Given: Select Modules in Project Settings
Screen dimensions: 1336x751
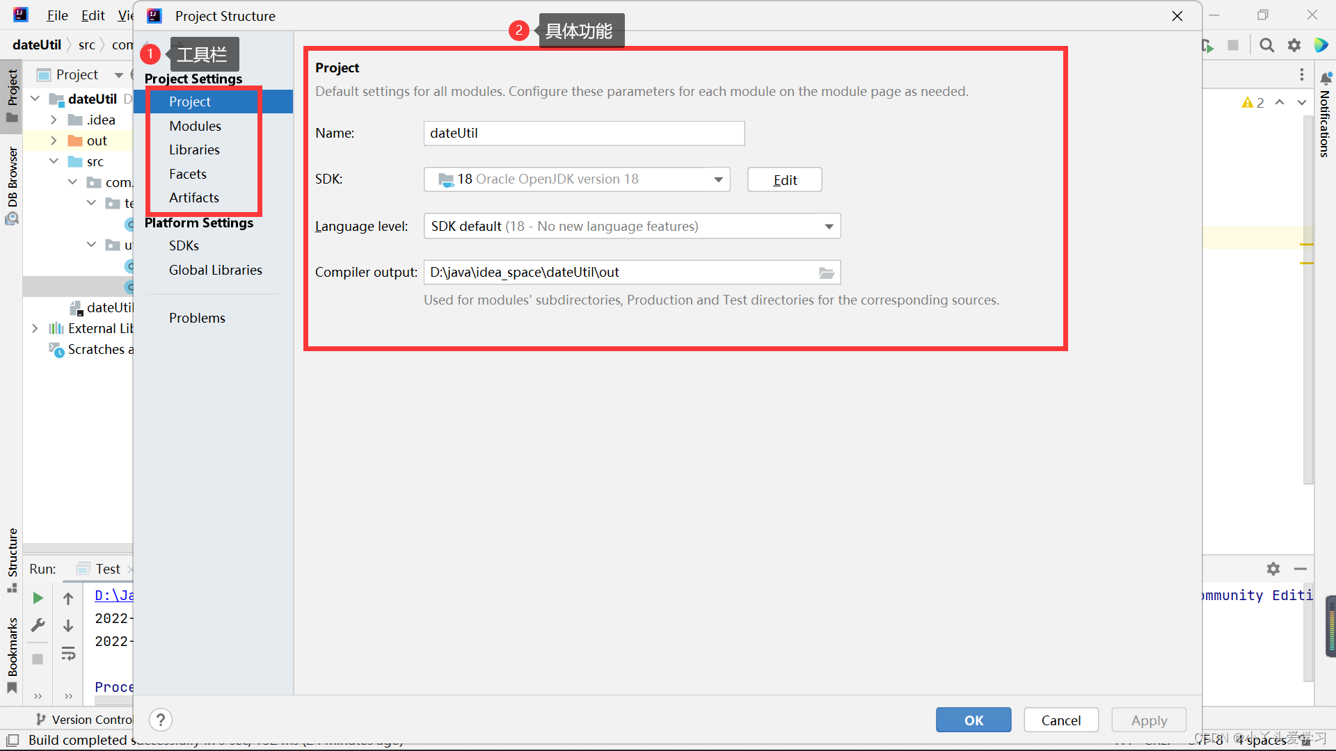Looking at the screenshot, I should tap(195, 126).
